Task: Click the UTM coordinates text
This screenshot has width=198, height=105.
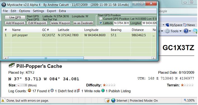Action: (166, 78)
